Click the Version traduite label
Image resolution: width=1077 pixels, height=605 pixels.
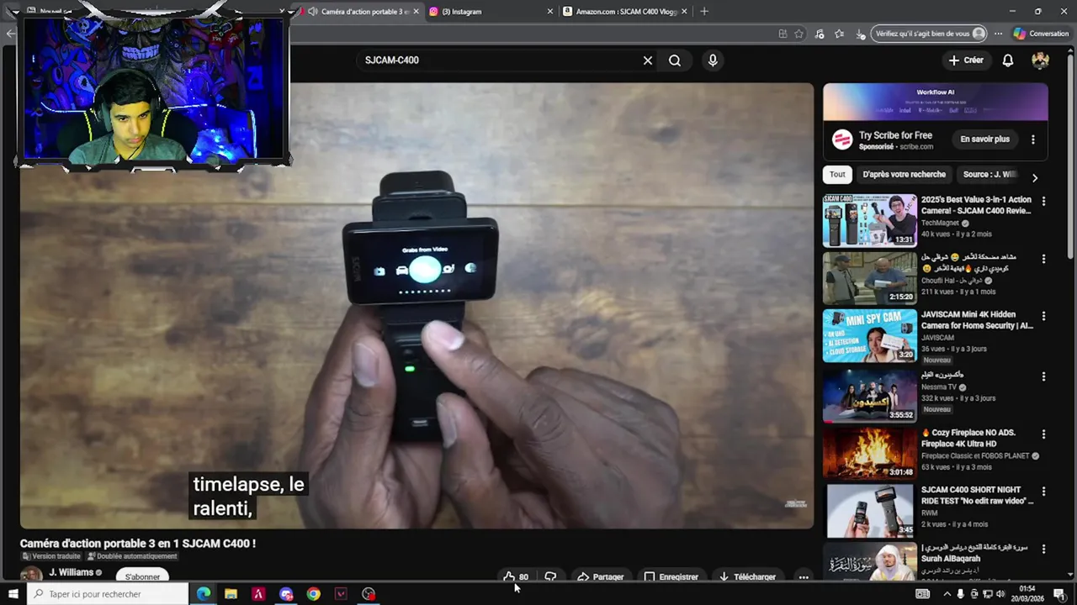click(51, 556)
